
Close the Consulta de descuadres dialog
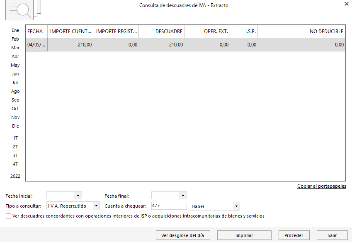click(346, 4)
